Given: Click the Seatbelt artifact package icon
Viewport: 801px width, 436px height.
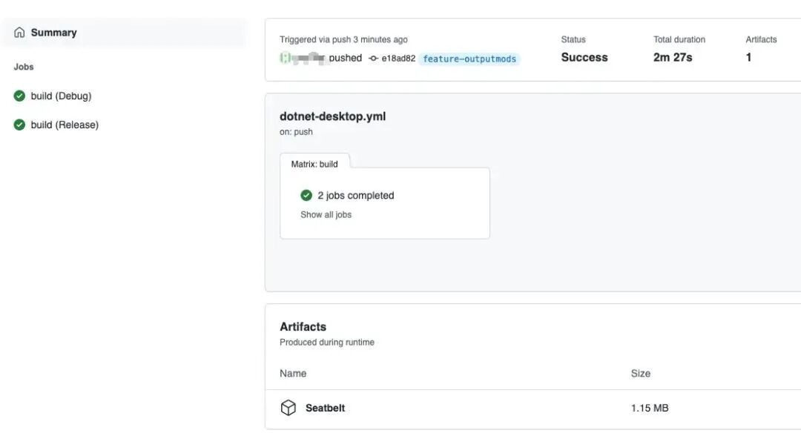Looking at the screenshot, I should pos(288,408).
